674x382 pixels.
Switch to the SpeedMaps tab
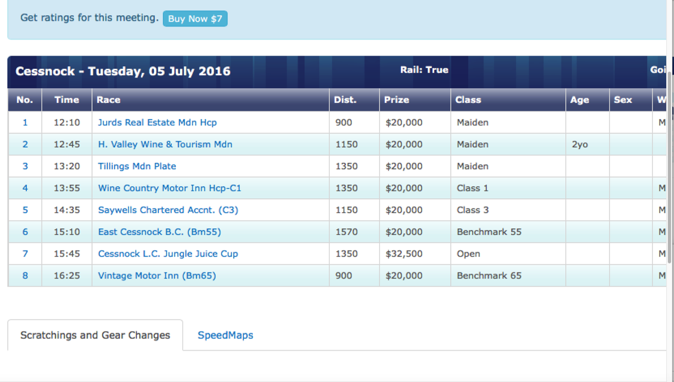(225, 335)
